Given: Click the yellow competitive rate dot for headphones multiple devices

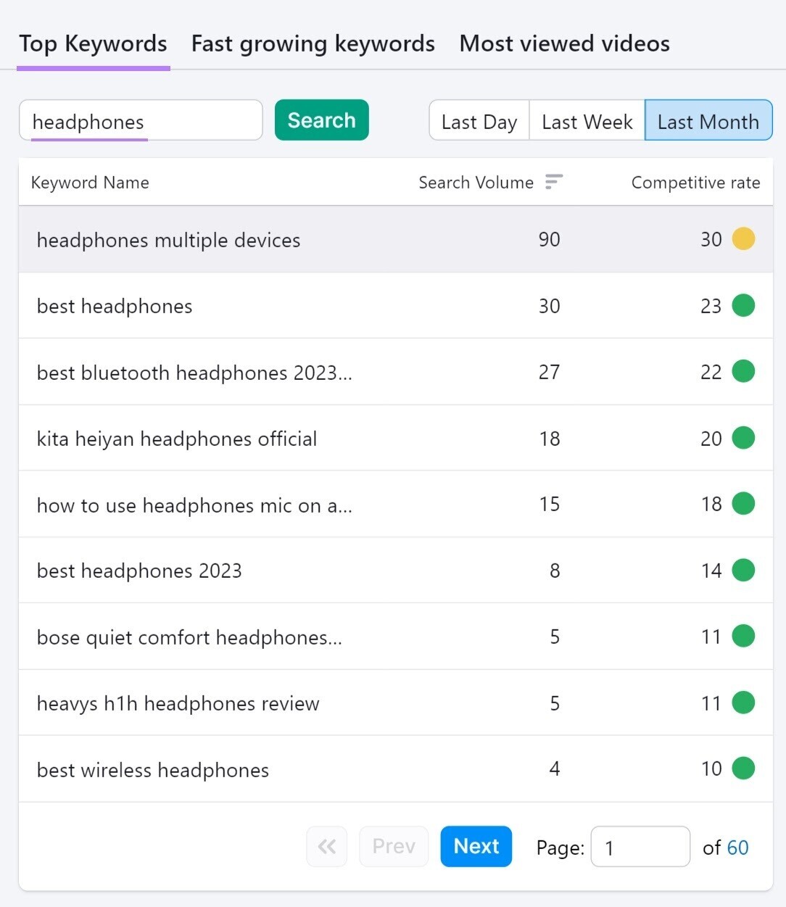Looking at the screenshot, I should 743,239.
